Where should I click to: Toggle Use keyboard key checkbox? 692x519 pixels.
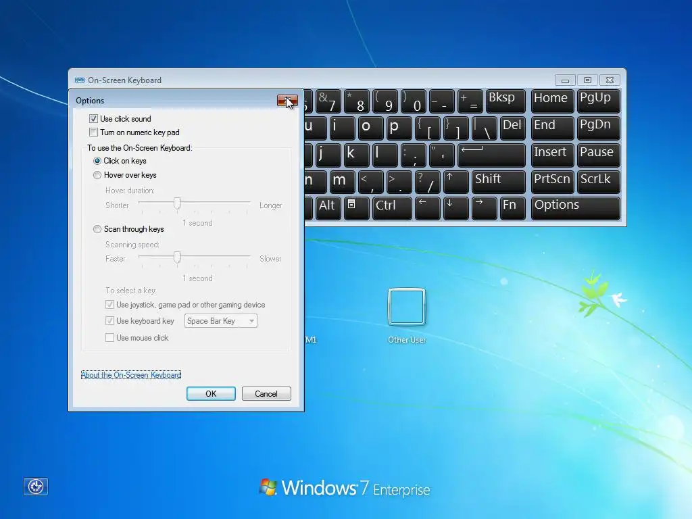(x=109, y=321)
